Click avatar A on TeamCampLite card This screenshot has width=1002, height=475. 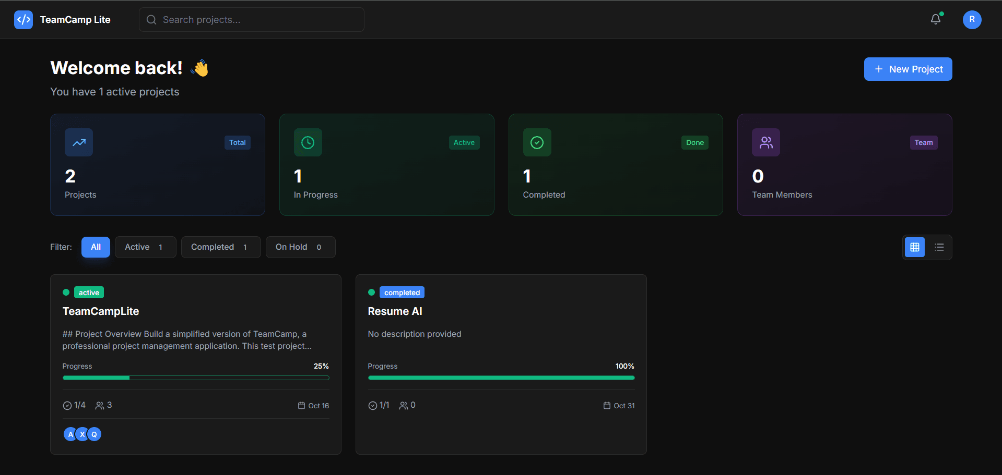[x=70, y=434]
